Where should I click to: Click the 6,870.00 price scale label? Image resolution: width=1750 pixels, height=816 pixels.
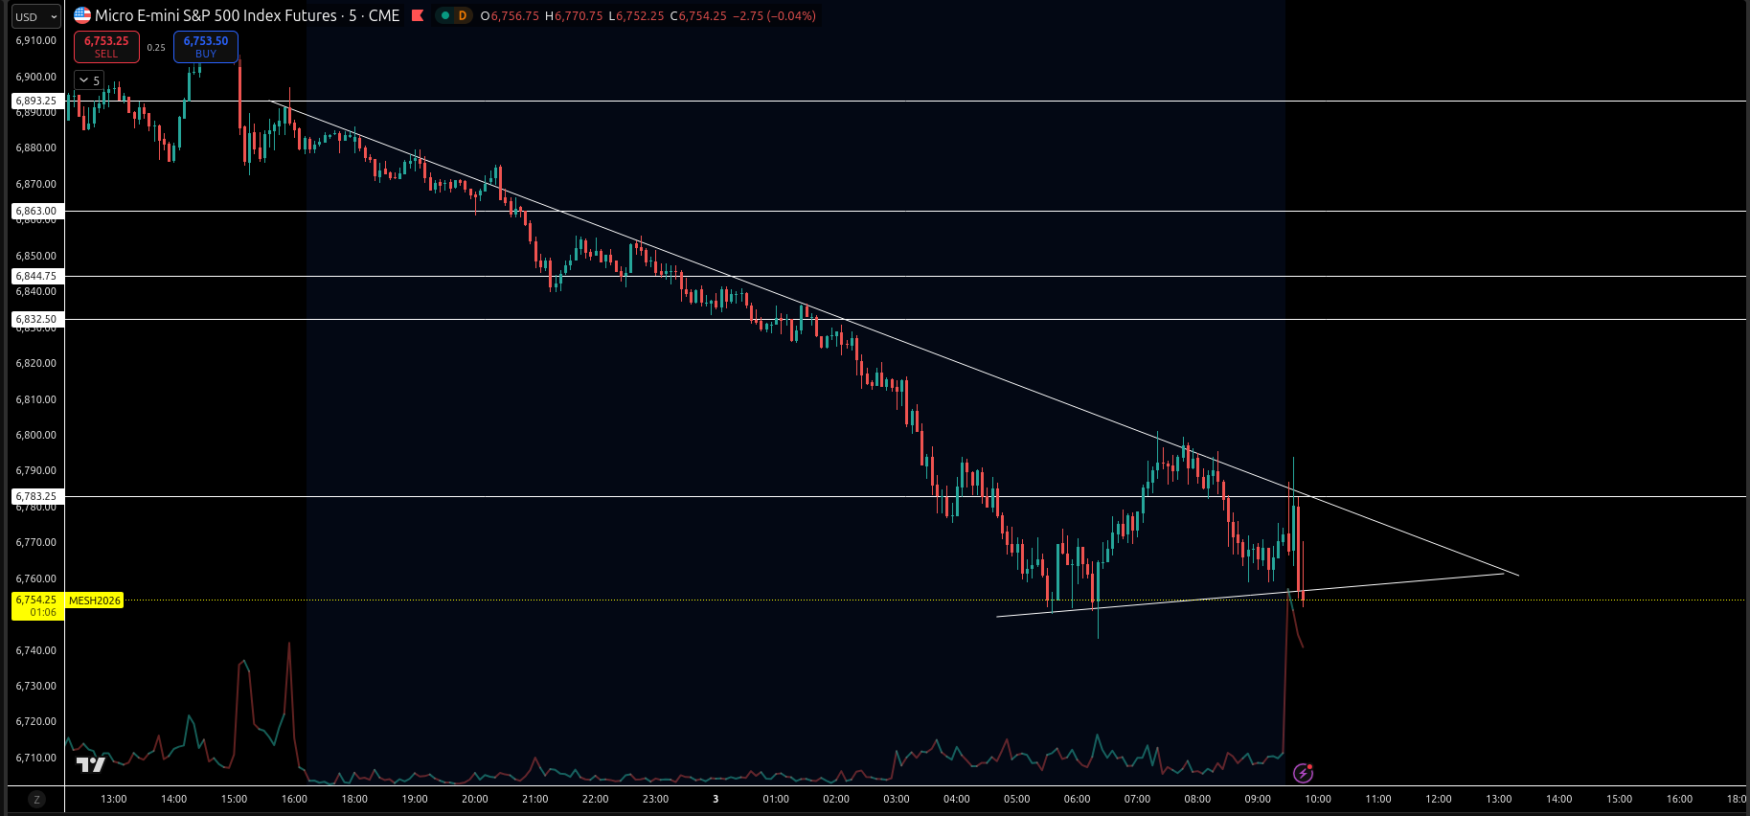pos(36,184)
